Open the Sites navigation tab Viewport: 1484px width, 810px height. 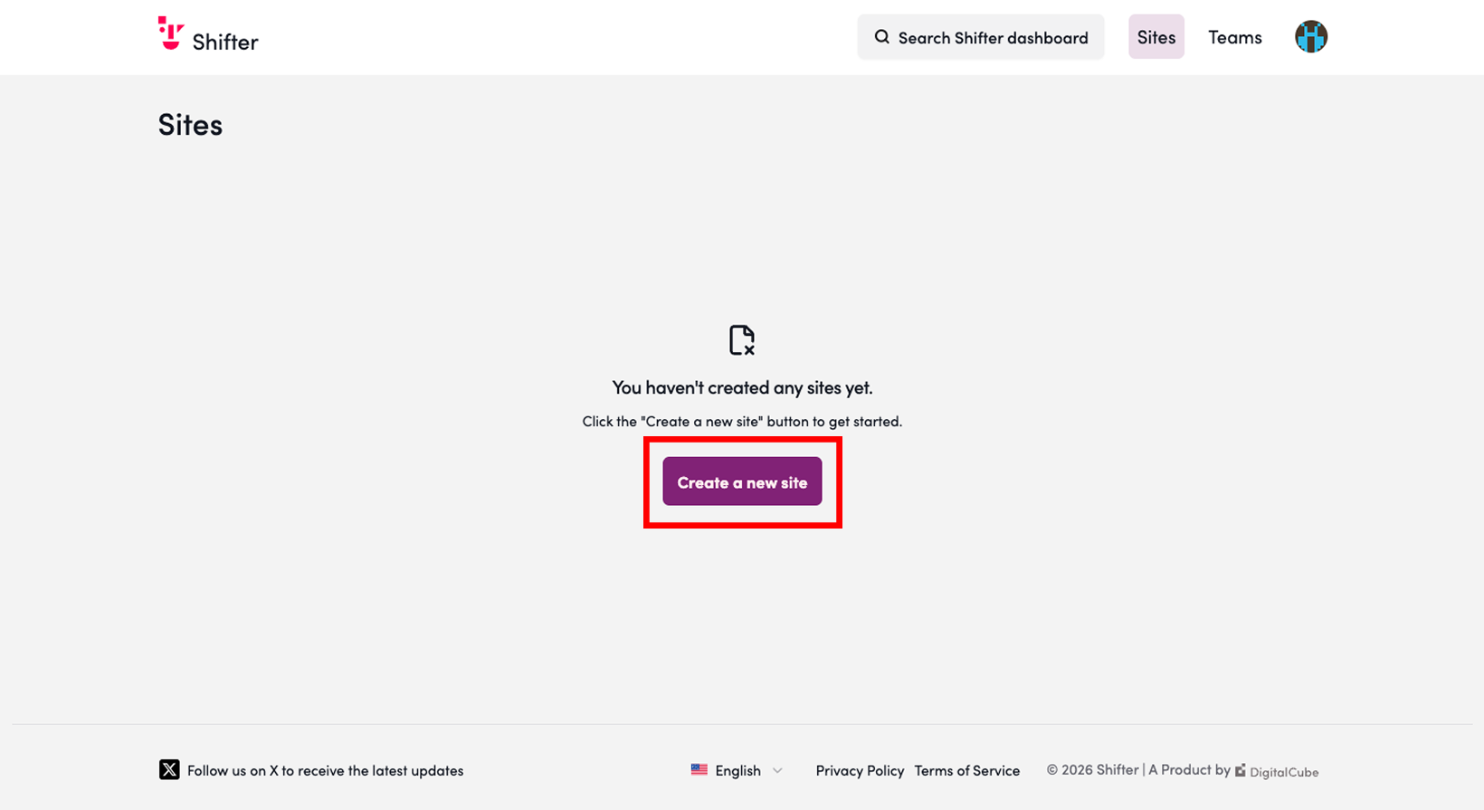[1156, 37]
